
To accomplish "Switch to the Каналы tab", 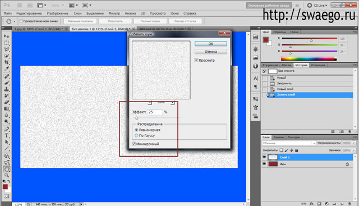I will coord(279,138).
